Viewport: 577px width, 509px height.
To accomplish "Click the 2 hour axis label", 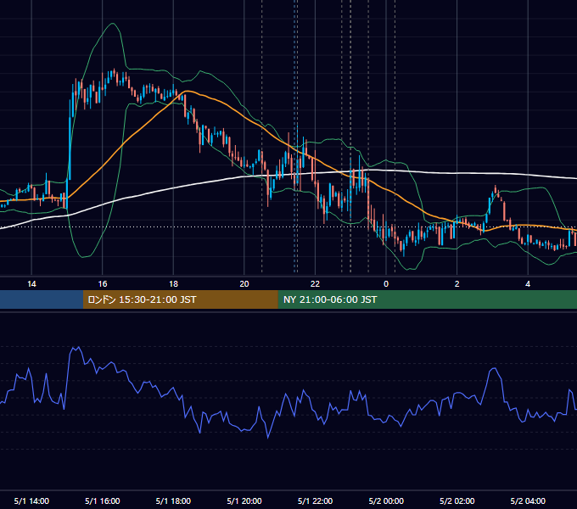I will (x=457, y=284).
